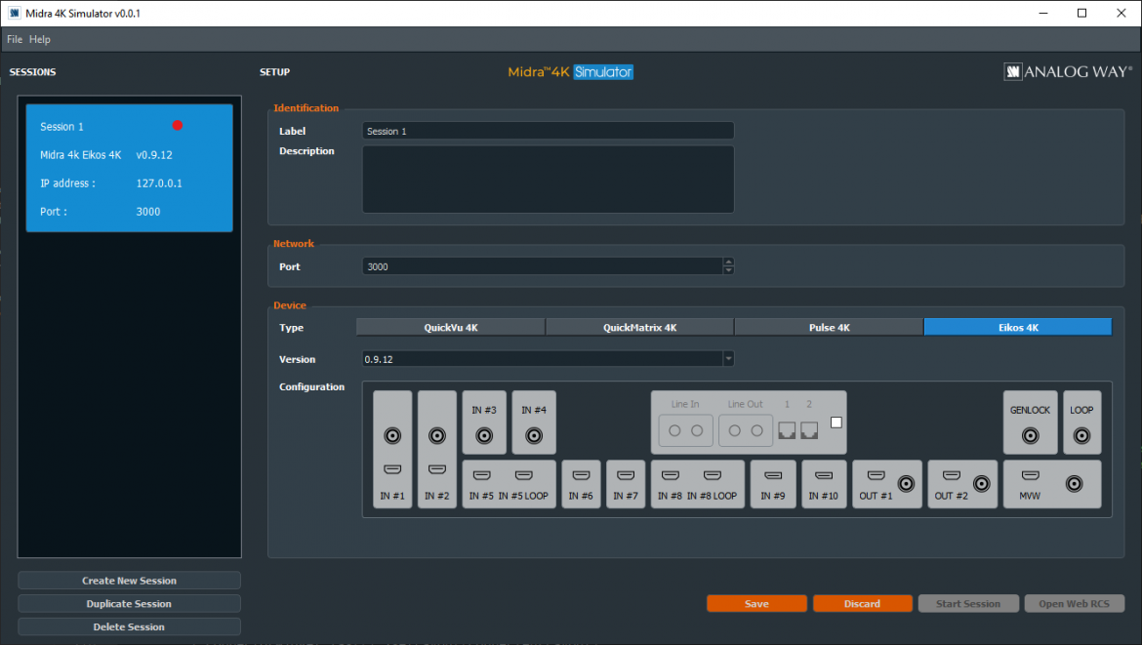Select the GENLOCK BNC connector
The width and height of the screenshot is (1142, 645).
(1031, 435)
